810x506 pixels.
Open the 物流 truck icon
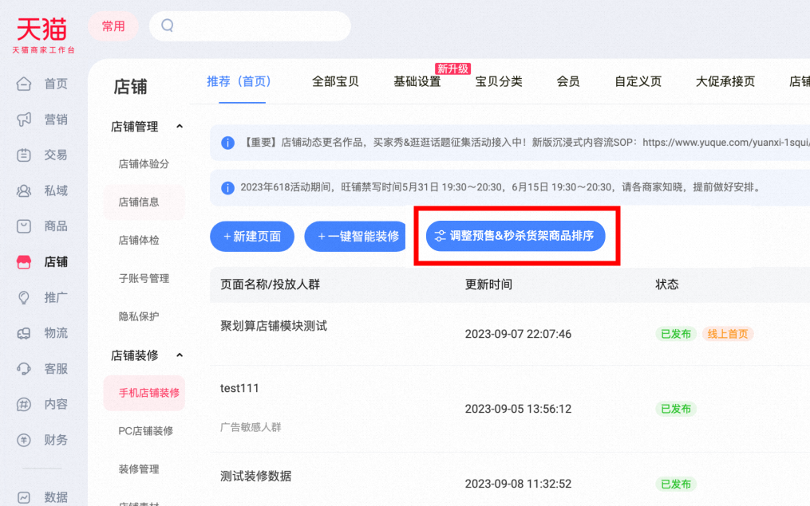[24, 333]
